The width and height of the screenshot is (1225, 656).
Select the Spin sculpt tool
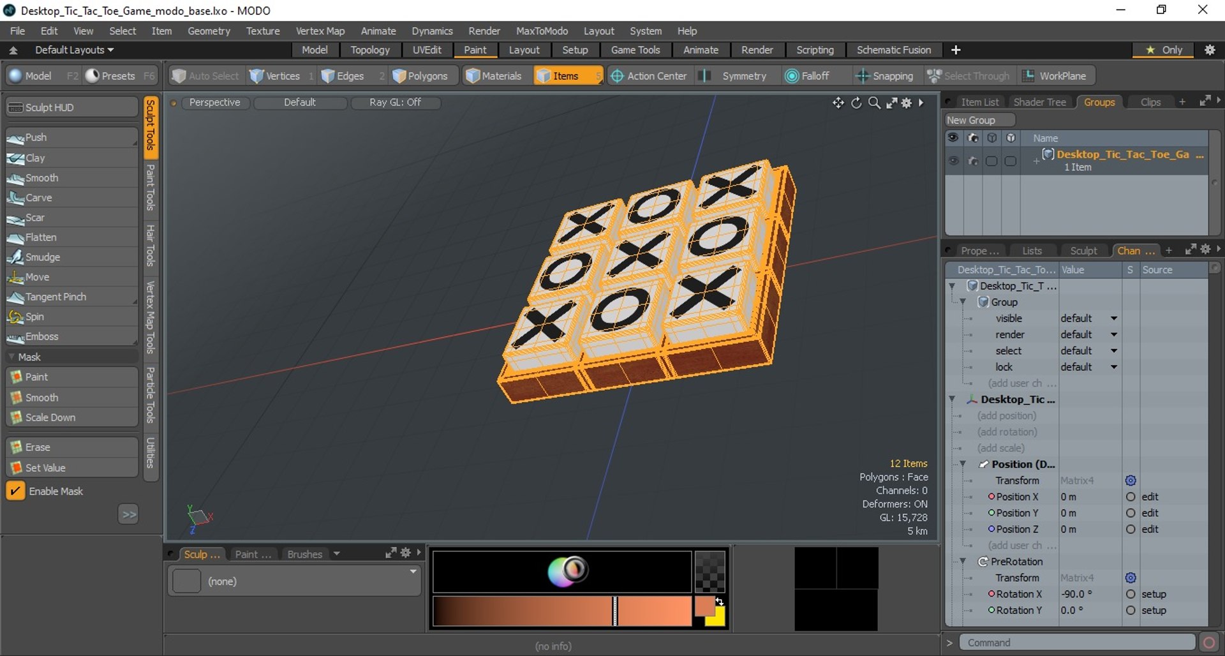[71, 316]
